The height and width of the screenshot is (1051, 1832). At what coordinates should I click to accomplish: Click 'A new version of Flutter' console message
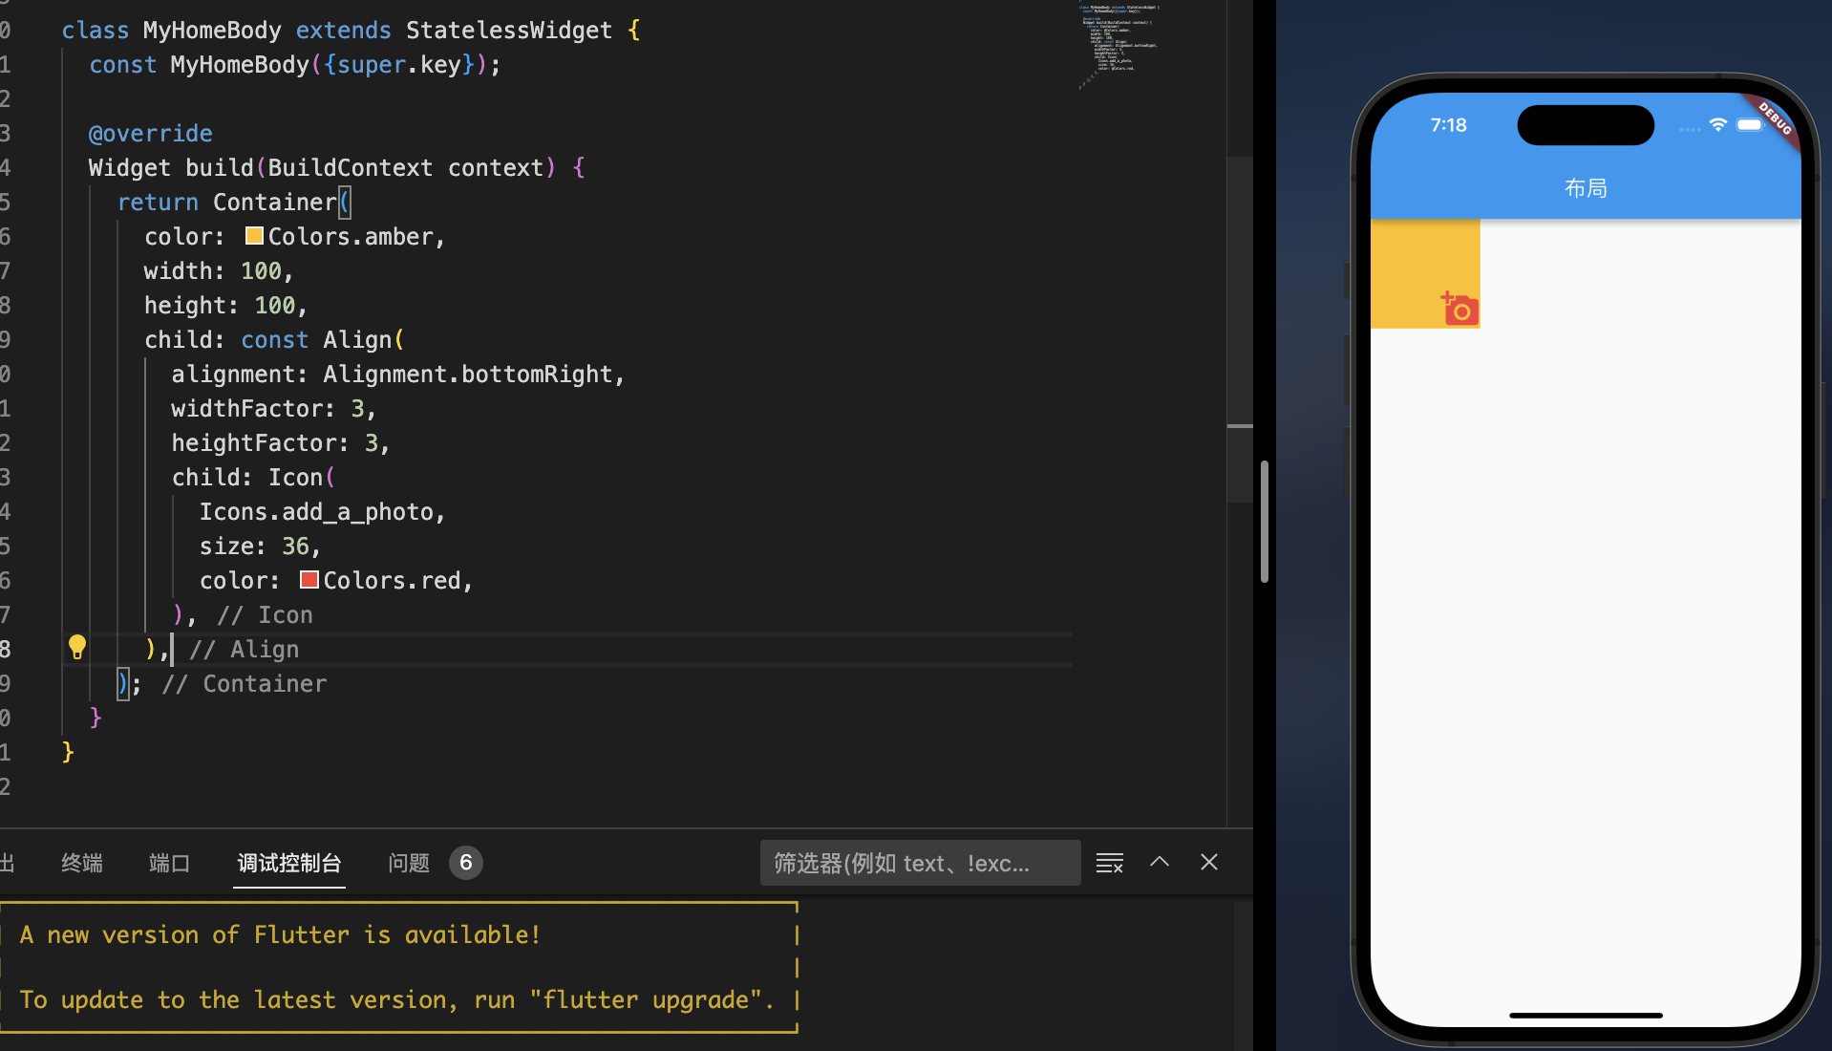[280, 934]
